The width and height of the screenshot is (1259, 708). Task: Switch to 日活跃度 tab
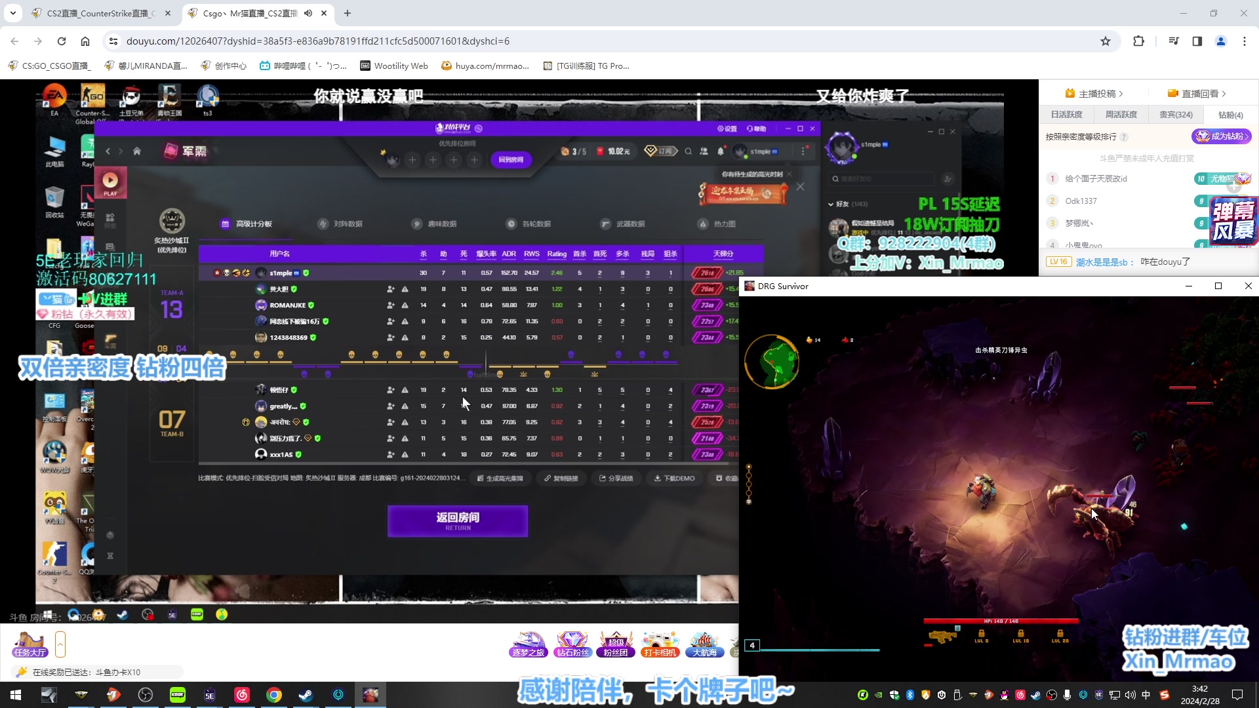pos(1066,115)
